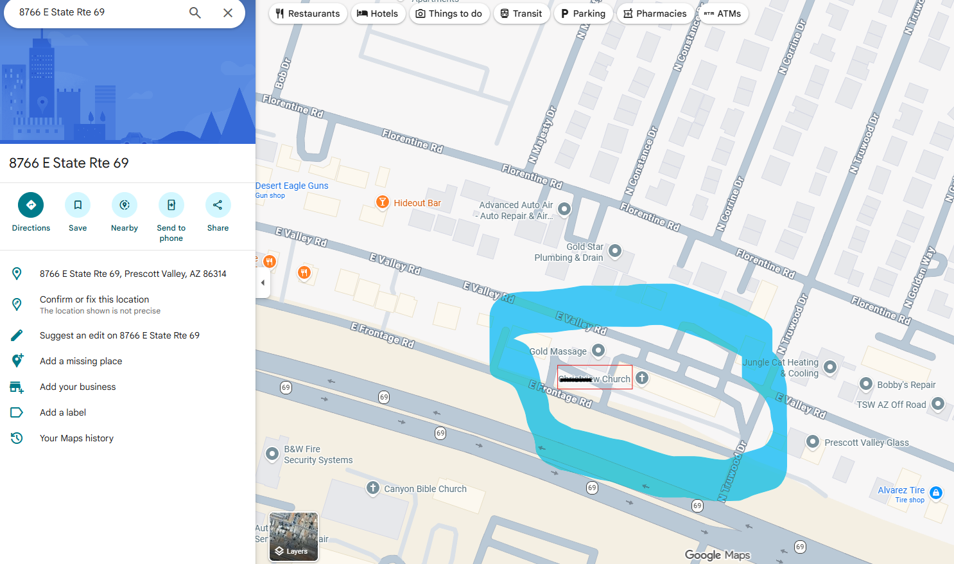Viewport: 954px width, 564px height.
Task: Click the Desert Eagle Guns label
Action: (x=292, y=186)
